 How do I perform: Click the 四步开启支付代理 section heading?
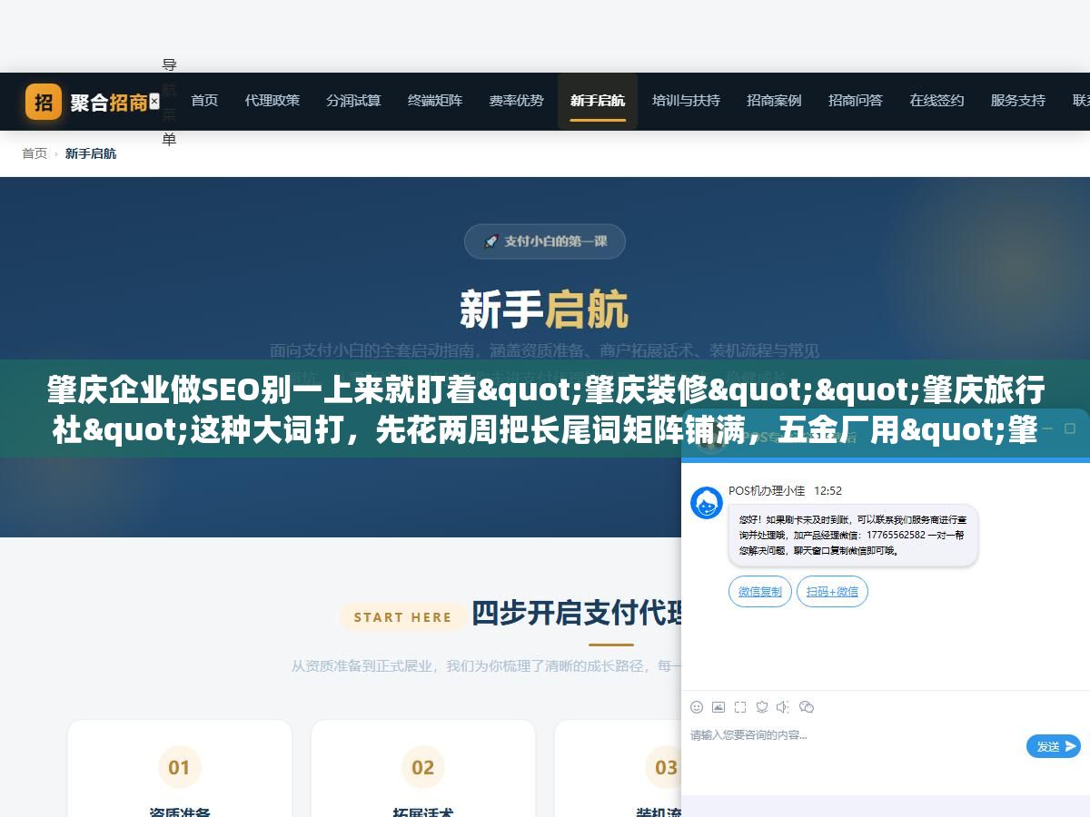[x=577, y=614]
